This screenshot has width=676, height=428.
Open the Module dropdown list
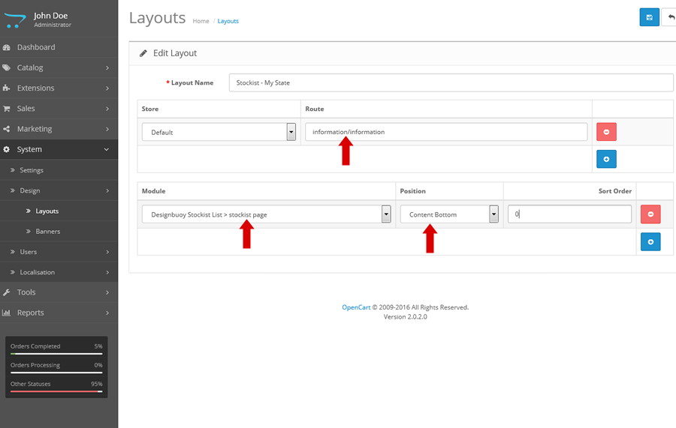pyautogui.click(x=266, y=214)
